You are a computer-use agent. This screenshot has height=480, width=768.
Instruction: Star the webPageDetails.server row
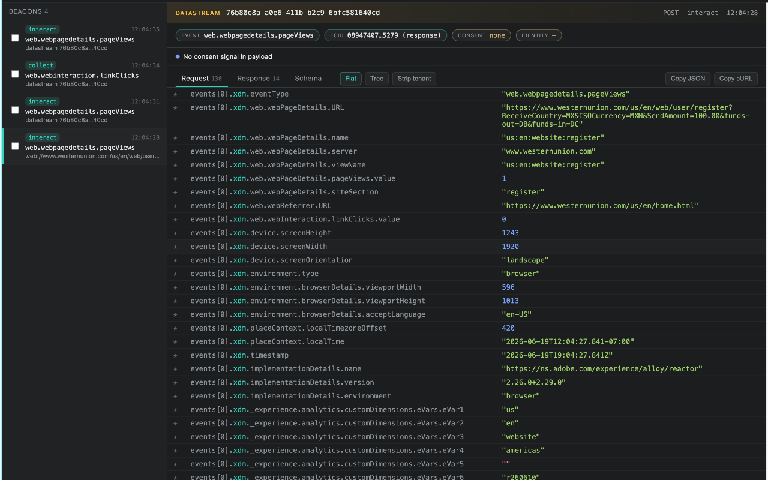tap(176, 152)
